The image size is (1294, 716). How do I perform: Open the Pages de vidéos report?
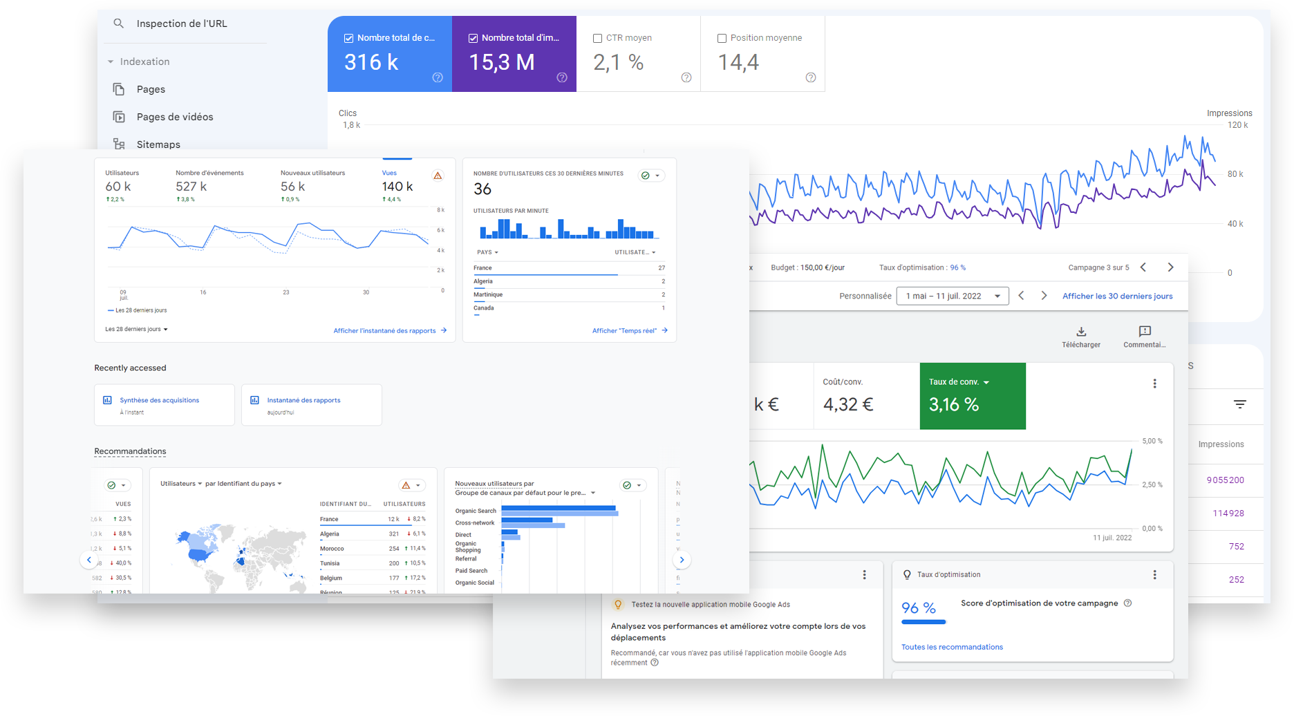[x=175, y=117]
